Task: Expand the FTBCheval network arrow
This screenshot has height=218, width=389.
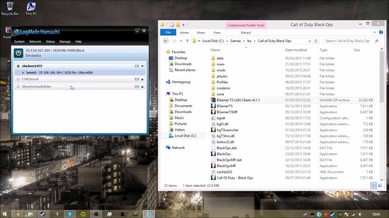Action: click(x=142, y=79)
